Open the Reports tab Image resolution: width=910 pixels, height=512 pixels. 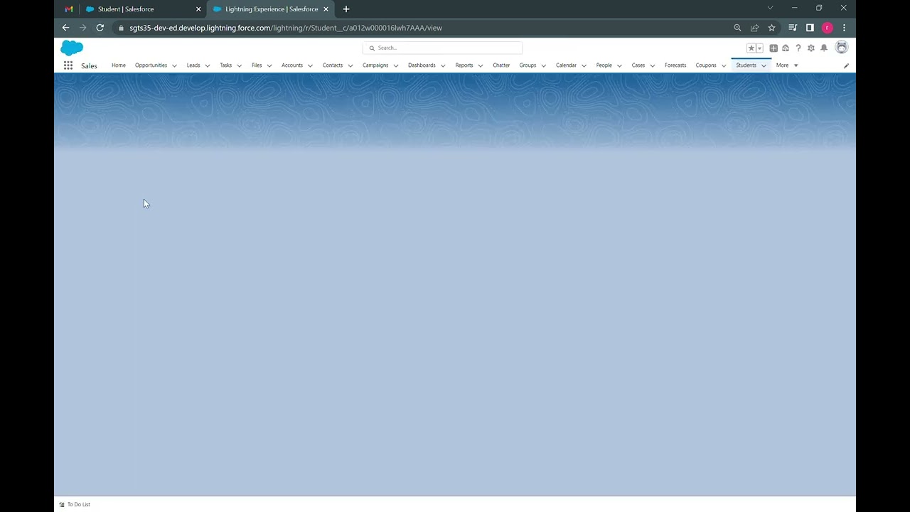coord(464,65)
